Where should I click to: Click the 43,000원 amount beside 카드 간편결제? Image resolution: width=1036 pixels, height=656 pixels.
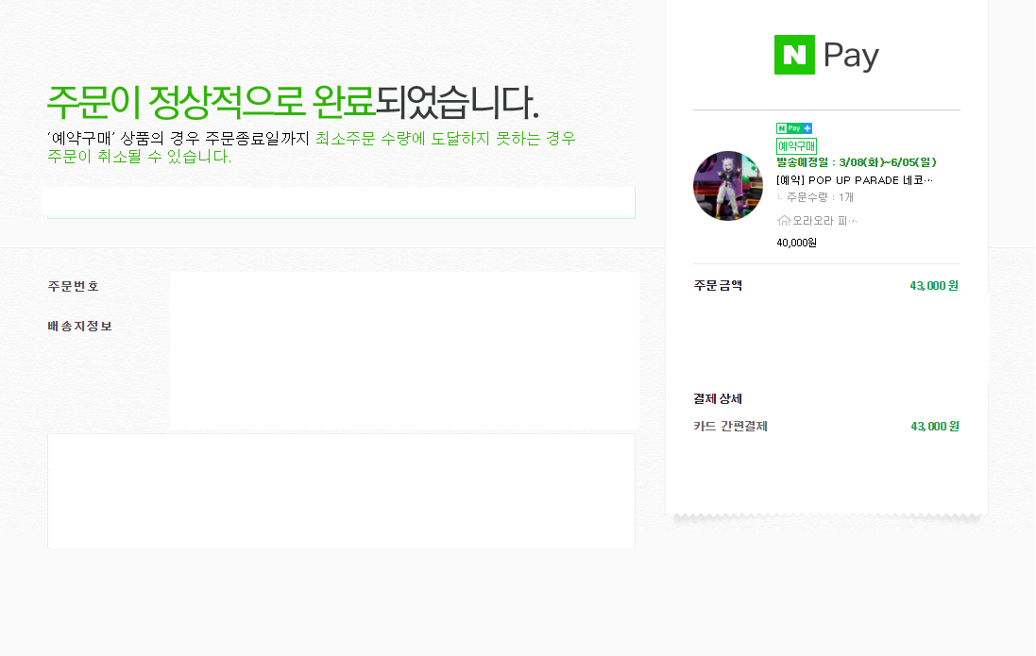pyautogui.click(x=935, y=426)
